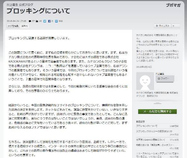Image resolution: width=187 pixels, height=158 pixels.
Task: Click the article headline ブロッキングについて
Action: (x=38, y=11)
